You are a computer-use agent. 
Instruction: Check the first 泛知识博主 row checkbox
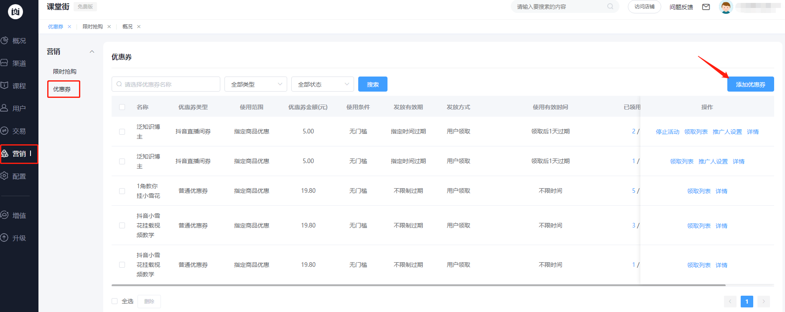pyautogui.click(x=122, y=132)
